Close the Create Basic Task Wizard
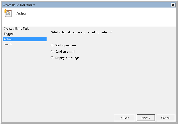This screenshot has height=124, width=178. (x=173, y=5)
